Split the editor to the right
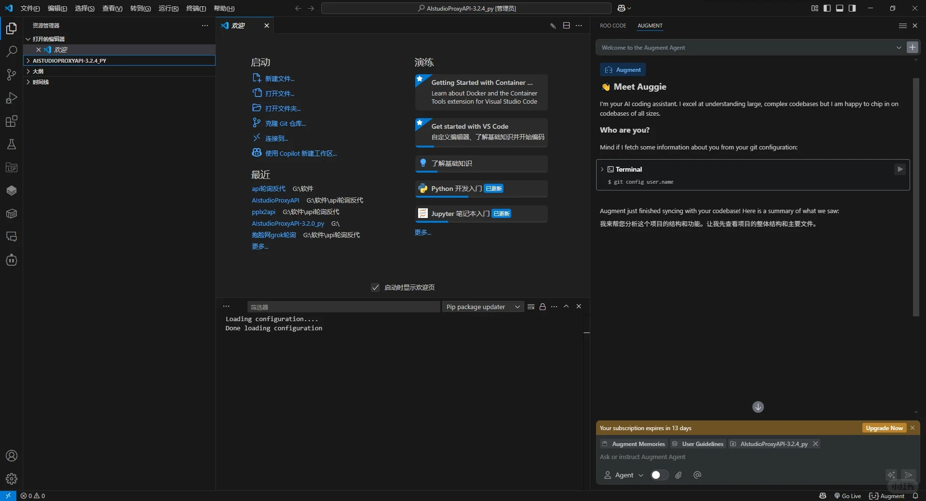926x501 pixels. [566, 26]
